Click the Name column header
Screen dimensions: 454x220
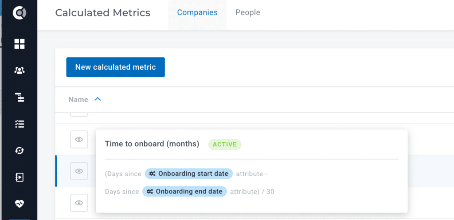tap(78, 99)
